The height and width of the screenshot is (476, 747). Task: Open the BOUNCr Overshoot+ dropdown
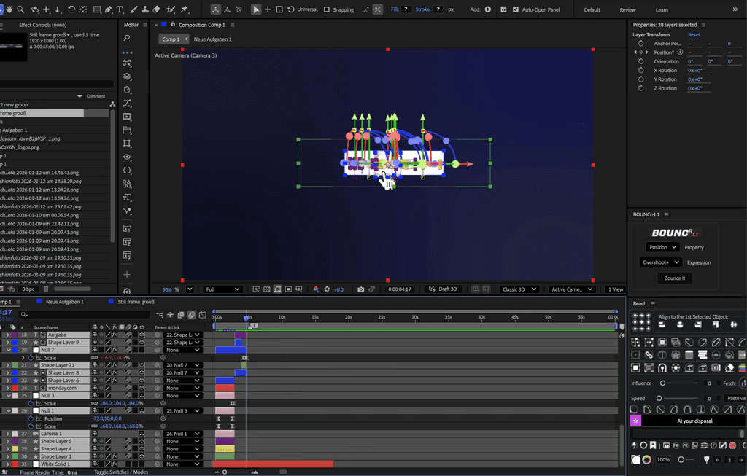click(x=660, y=262)
